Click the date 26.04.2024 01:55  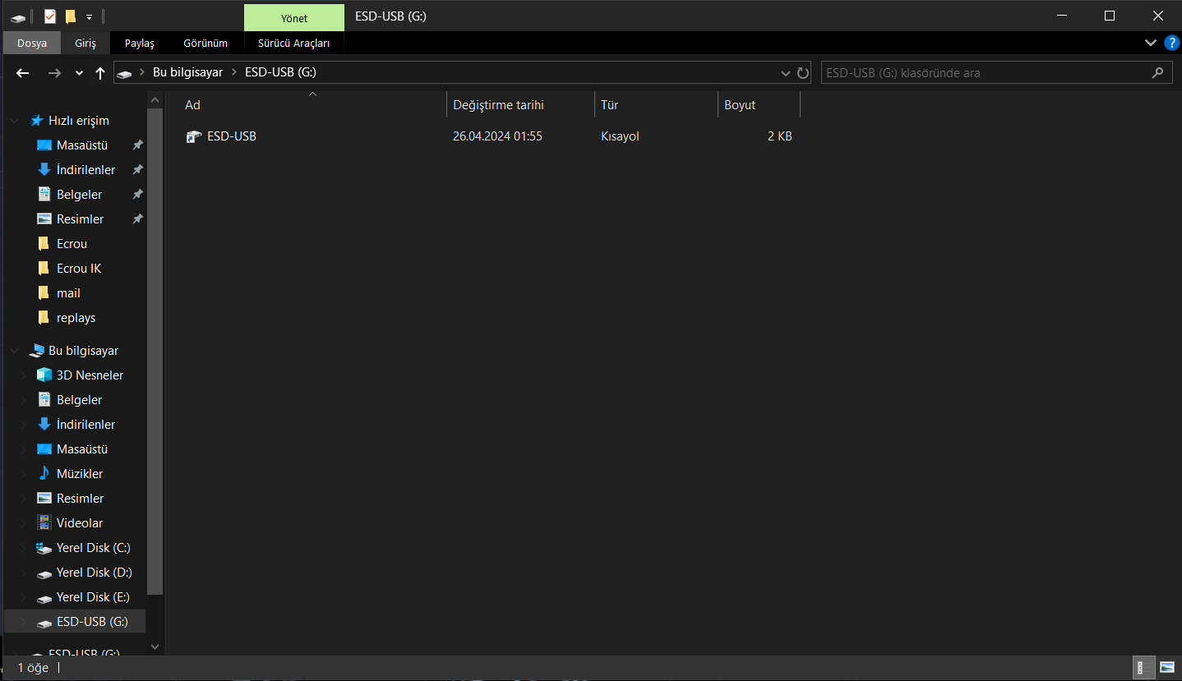(497, 136)
